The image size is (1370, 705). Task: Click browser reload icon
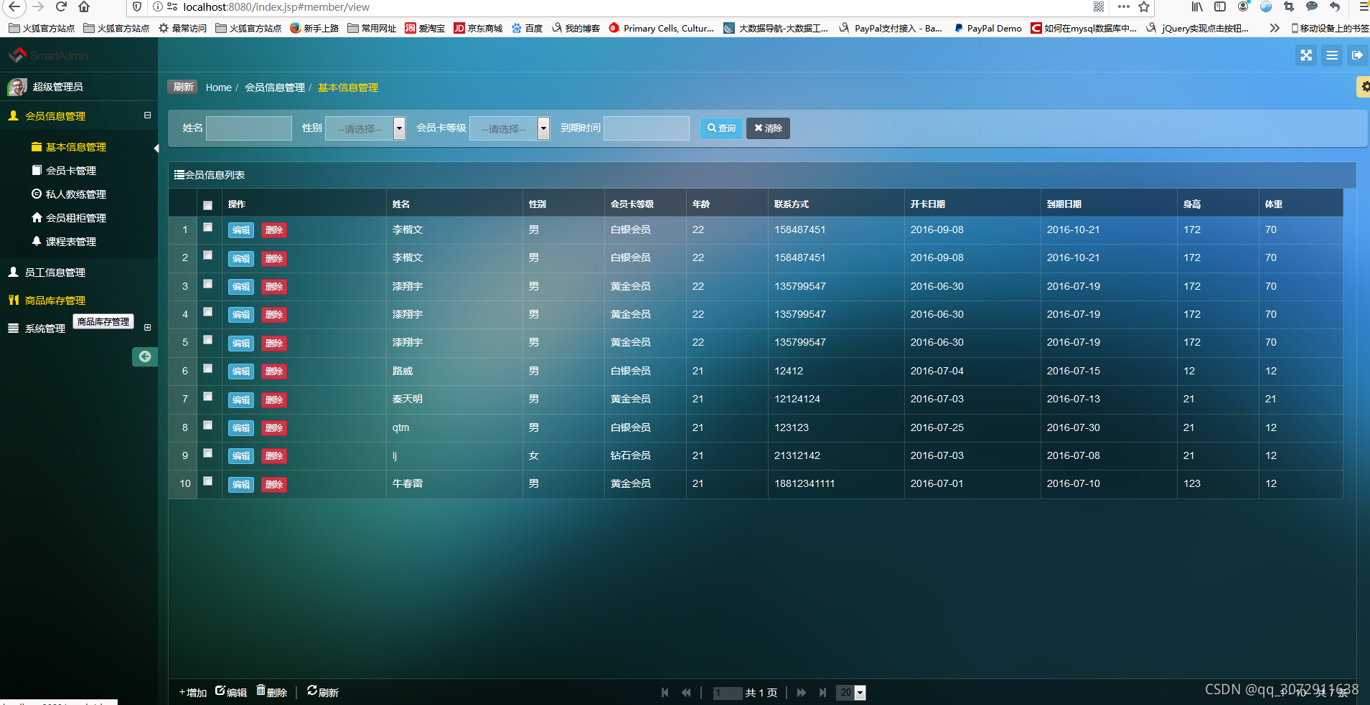tap(61, 7)
